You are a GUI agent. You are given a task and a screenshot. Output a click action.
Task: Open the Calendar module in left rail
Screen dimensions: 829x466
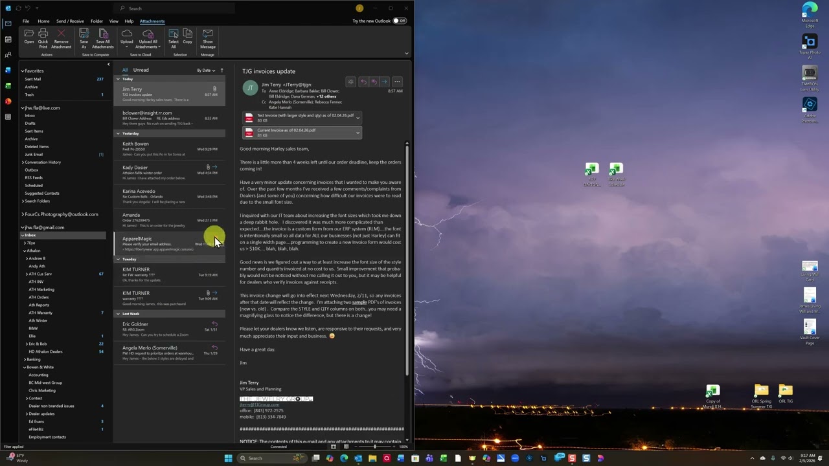pyautogui.click(x=8, y=39)
